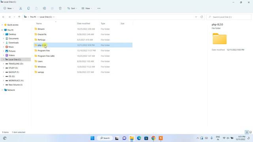Open Microsoft Store from taskbar

pyautogui.click(x=146, y=138)
